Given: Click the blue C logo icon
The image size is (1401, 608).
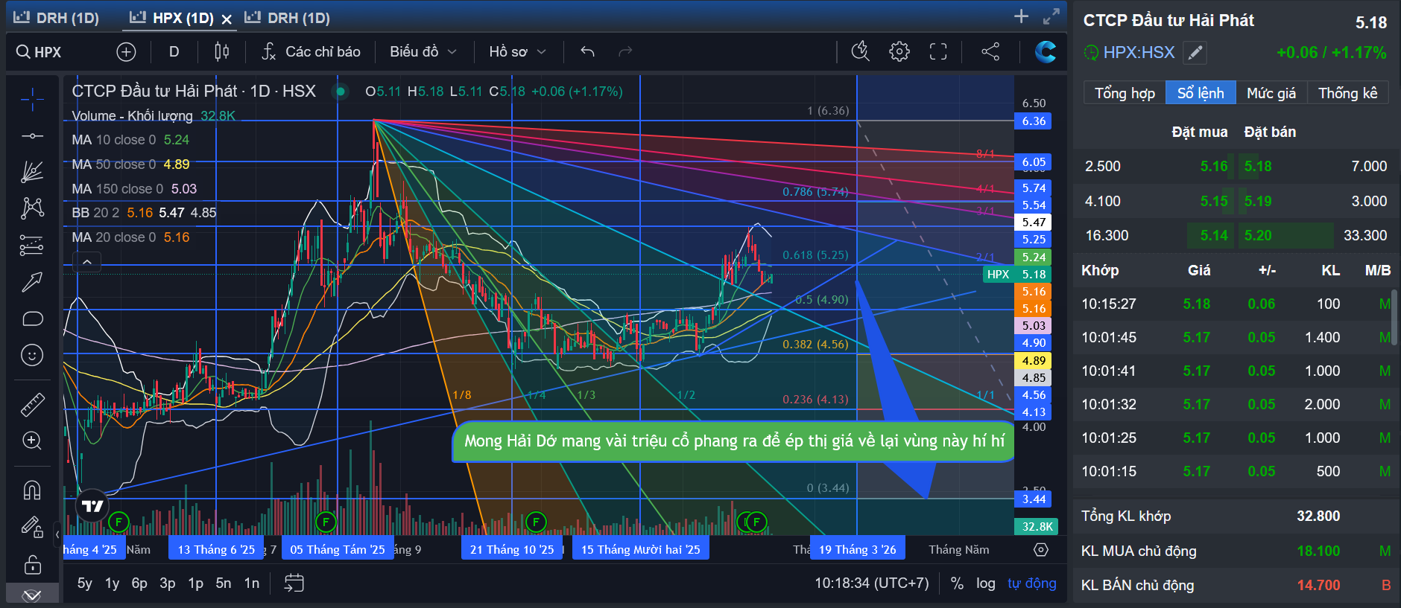Looking at the screenshot, I should tap(1046, 51).
